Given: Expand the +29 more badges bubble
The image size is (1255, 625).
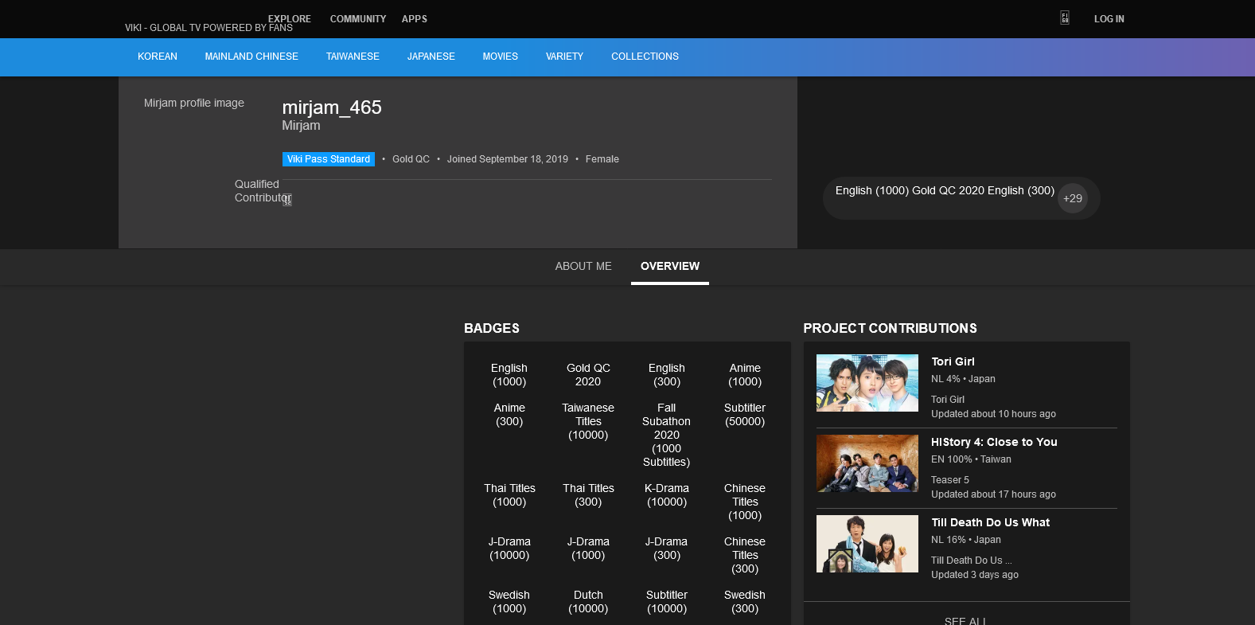Looking at the screenshot, I should [x=1073, y=198].
